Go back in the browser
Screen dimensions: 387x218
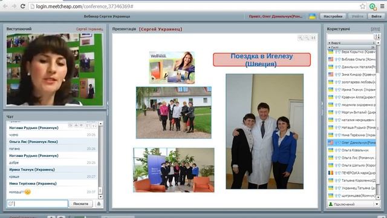click(5, 7)
